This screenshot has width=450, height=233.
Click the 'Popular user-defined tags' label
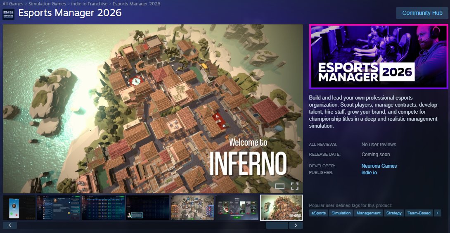[x=351, y=205]
